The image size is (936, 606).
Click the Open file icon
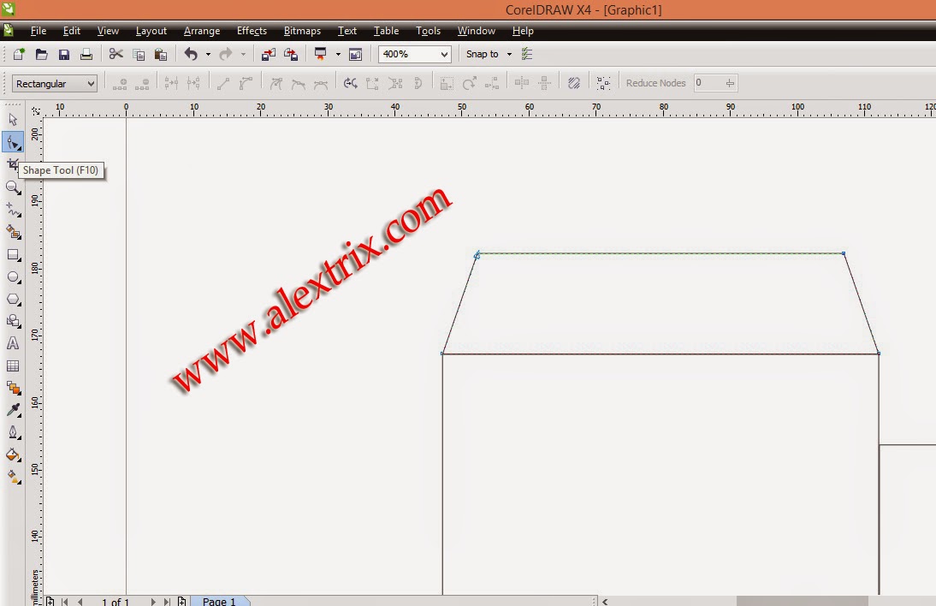click(x=41, y=54)
